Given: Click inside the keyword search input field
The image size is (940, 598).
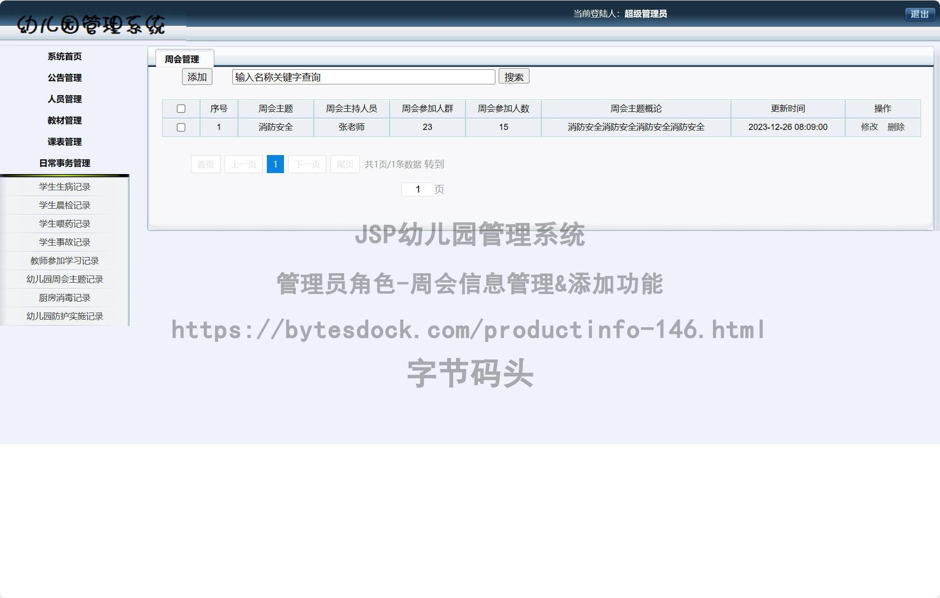Looking at the screenshot, I should point(363,77).
